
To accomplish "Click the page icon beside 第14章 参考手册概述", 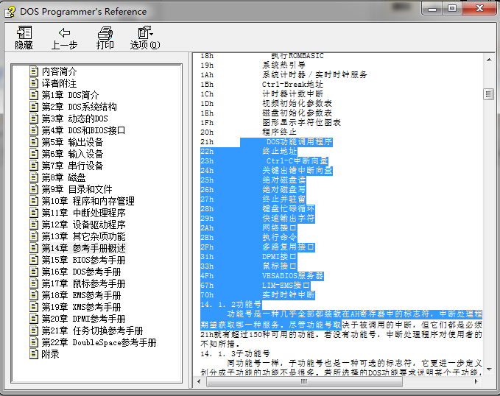I will (x=34, y=248).
